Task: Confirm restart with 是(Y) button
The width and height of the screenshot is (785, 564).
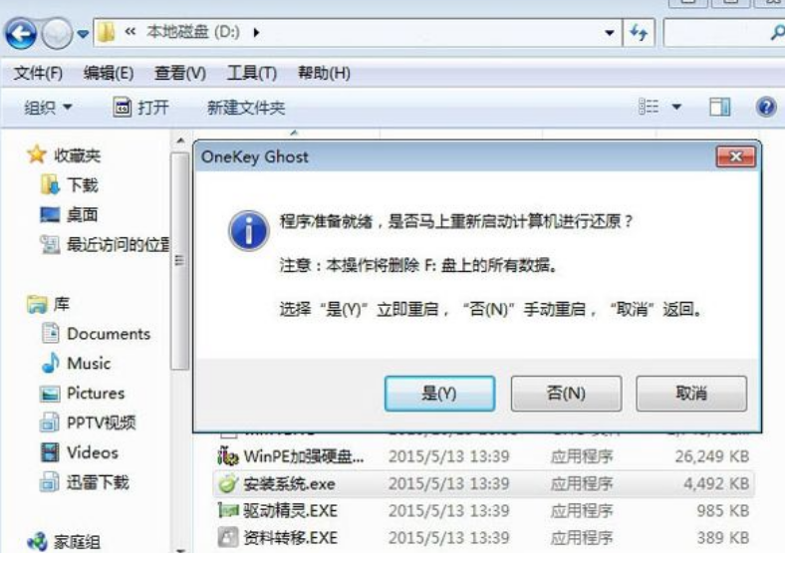Action: pos(439,394)
